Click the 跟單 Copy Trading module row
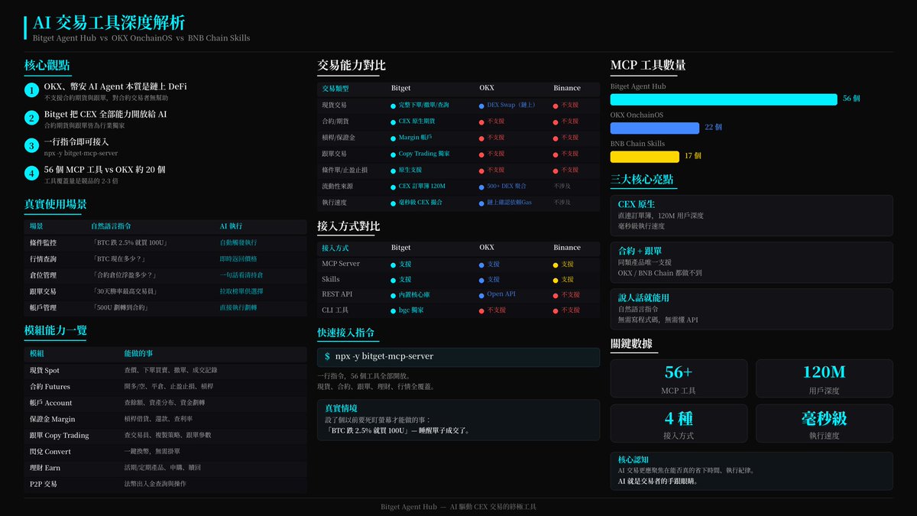The width and height of the screenshot is (917, 516). (165, 435)
